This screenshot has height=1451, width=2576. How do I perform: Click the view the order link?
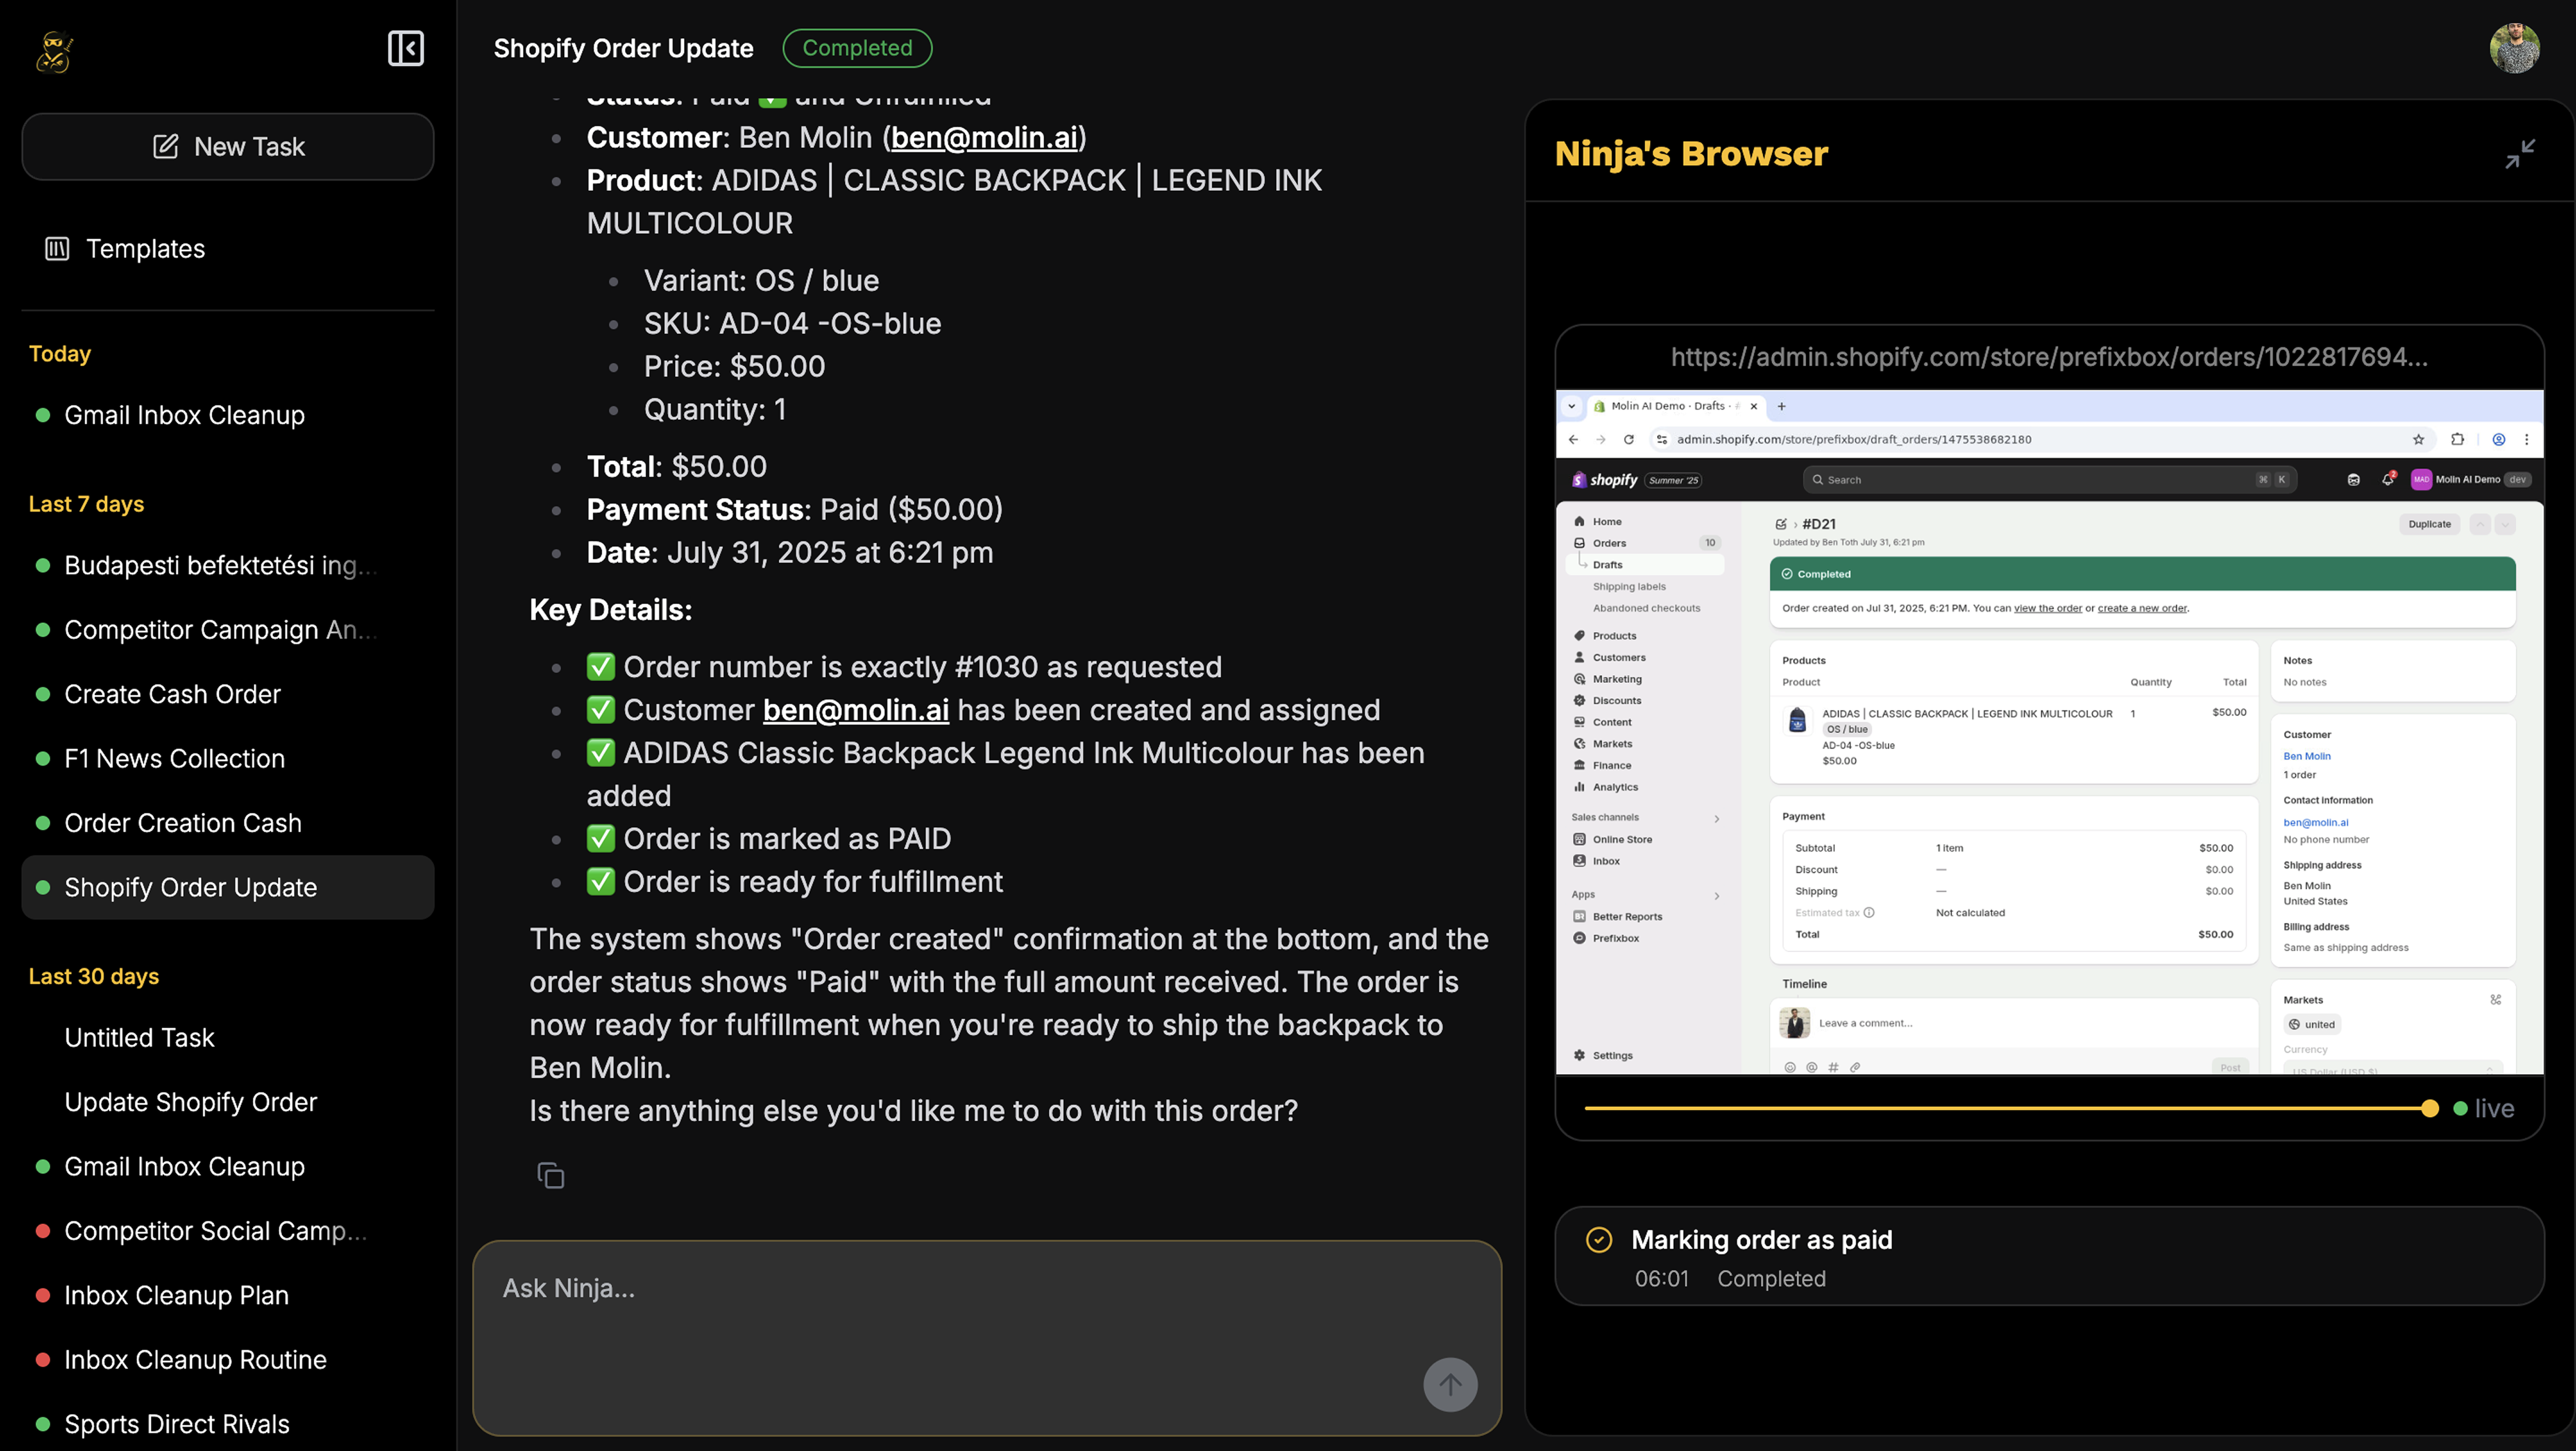pyautogui.click(x=2047, y=608)
